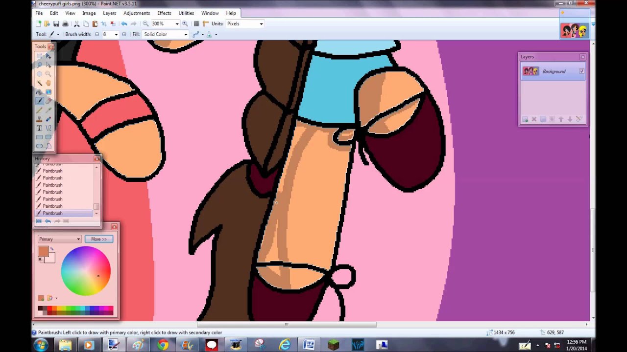Viewport: 627px width, 352px height.
Task: Click the Cut scissors icon
Action: 76,23
